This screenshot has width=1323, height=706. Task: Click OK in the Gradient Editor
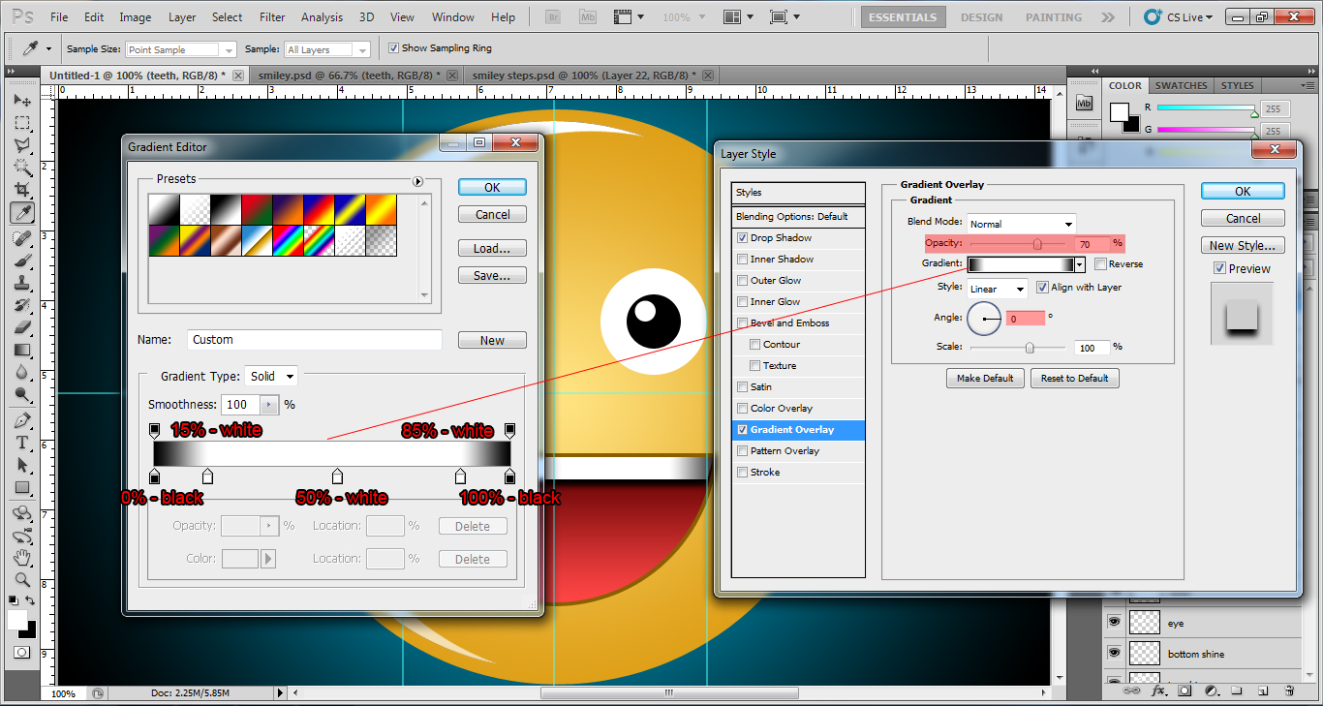(x=492, y=188)
